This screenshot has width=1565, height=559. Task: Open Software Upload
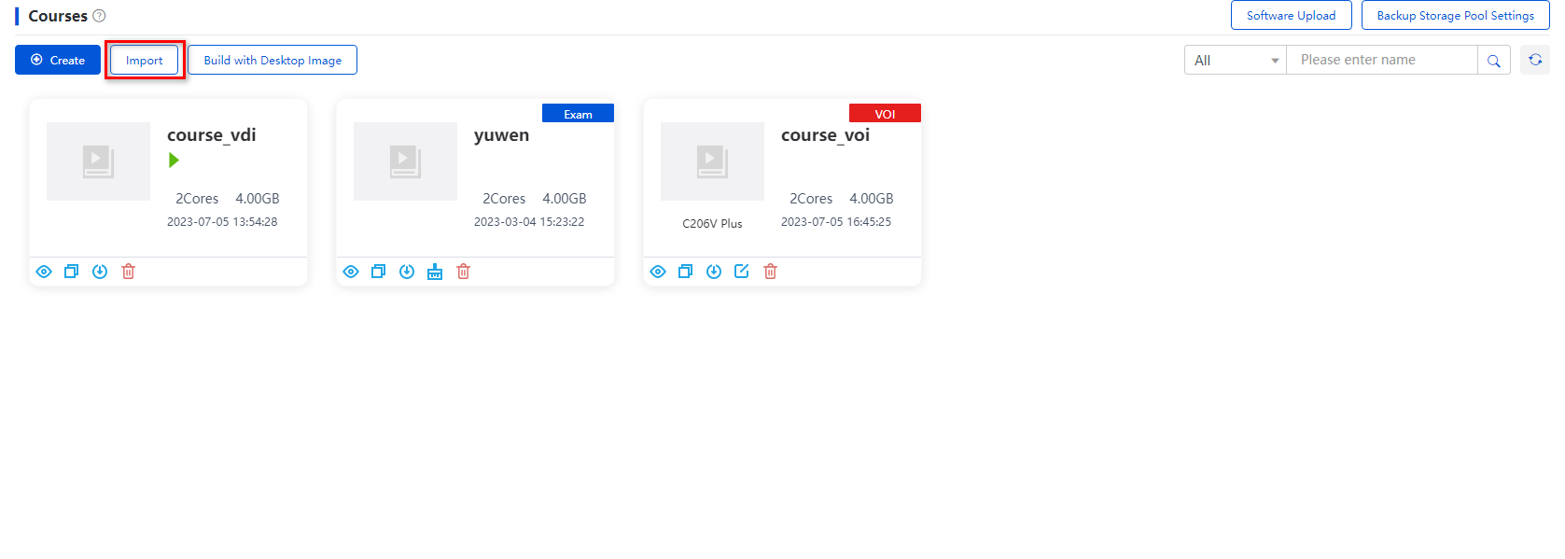click(1291, 15)
